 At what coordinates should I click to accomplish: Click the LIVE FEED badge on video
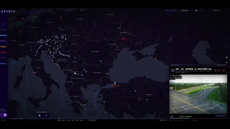[x=176, y=77]
